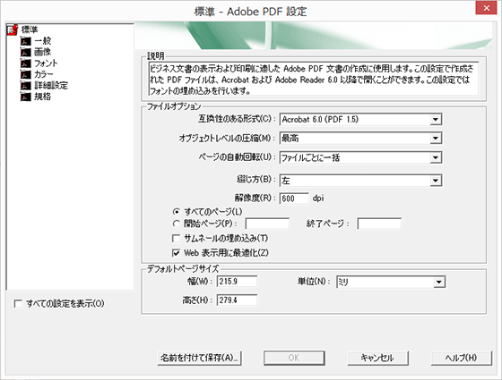Click the 開始ページ number field
Screen dimensions: 502x380
click(x=267, y=224)
